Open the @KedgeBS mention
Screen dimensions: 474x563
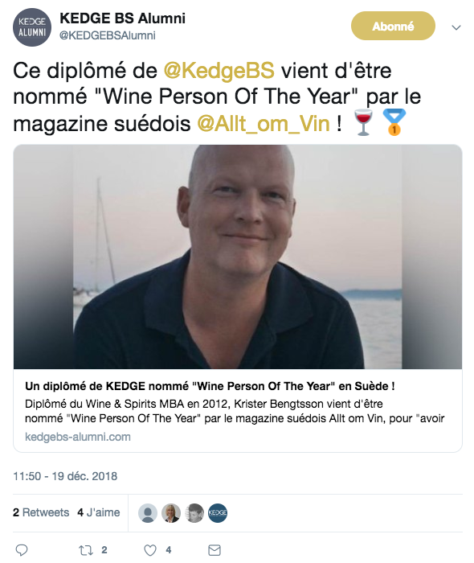coord(219,71)
